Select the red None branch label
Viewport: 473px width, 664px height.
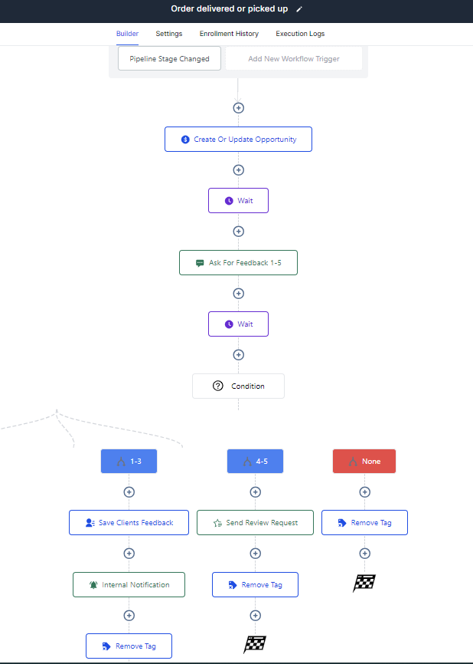tap(364, 461)
